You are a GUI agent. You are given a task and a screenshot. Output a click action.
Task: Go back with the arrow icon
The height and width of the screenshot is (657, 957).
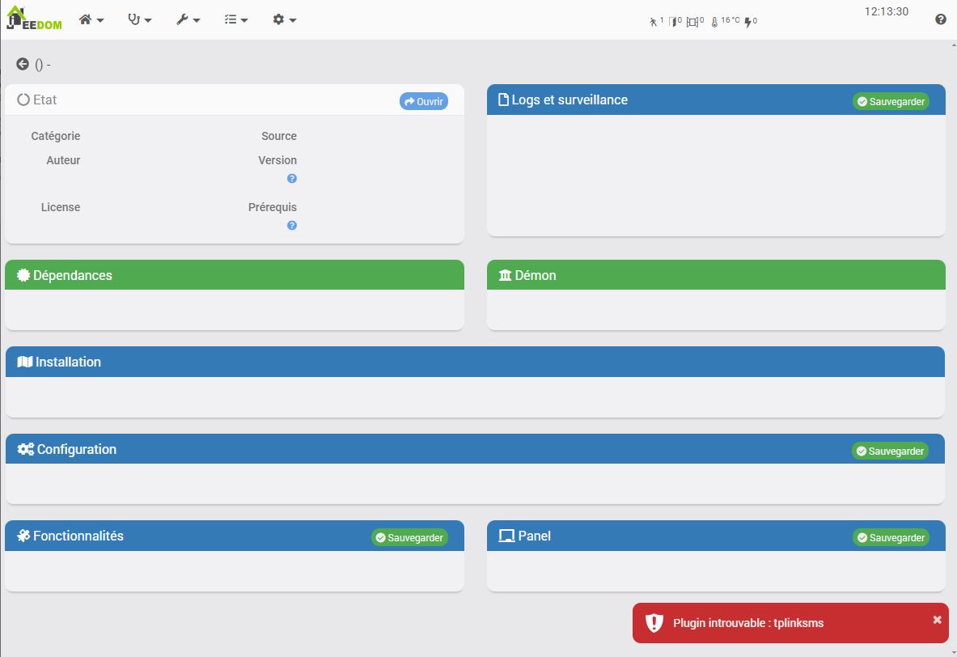tap(23, 64)
